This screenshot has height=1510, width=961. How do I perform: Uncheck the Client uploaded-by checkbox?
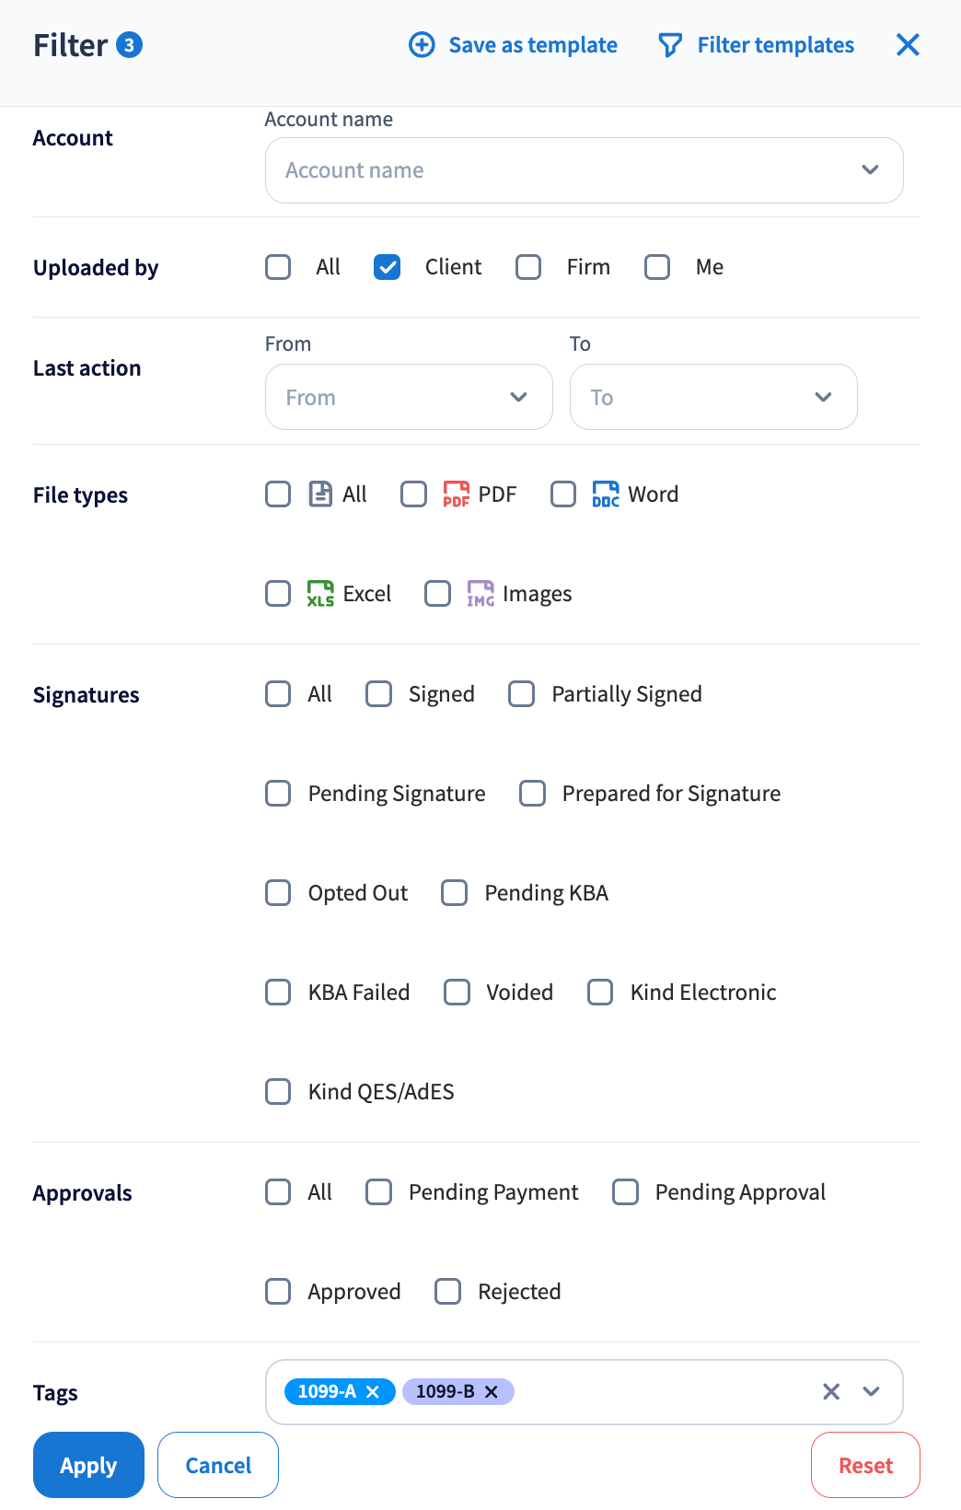[388, 267]
